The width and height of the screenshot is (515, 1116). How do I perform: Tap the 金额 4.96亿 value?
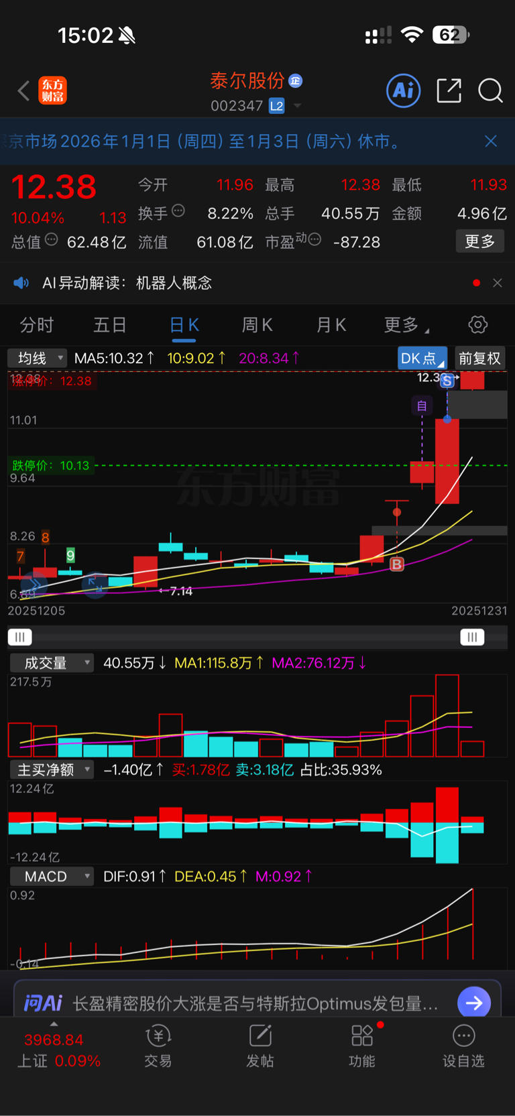tap(449, 213)
